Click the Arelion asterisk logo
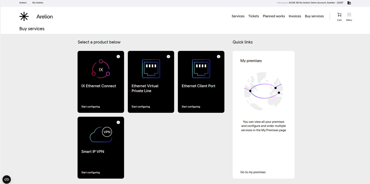Screen dimensions: 370x184 click(x=24, y=16)
